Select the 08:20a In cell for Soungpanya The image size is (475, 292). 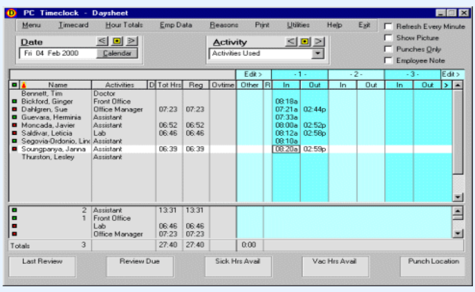[x=286, y=149]
